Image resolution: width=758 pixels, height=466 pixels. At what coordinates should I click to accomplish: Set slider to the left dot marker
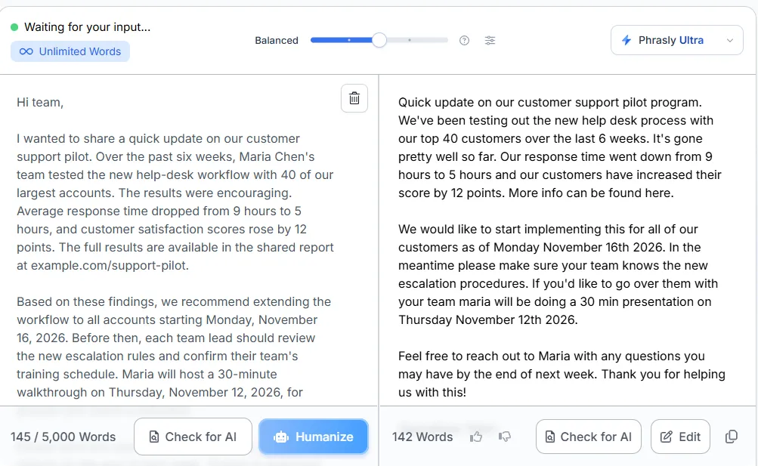(x=349, y=40)
